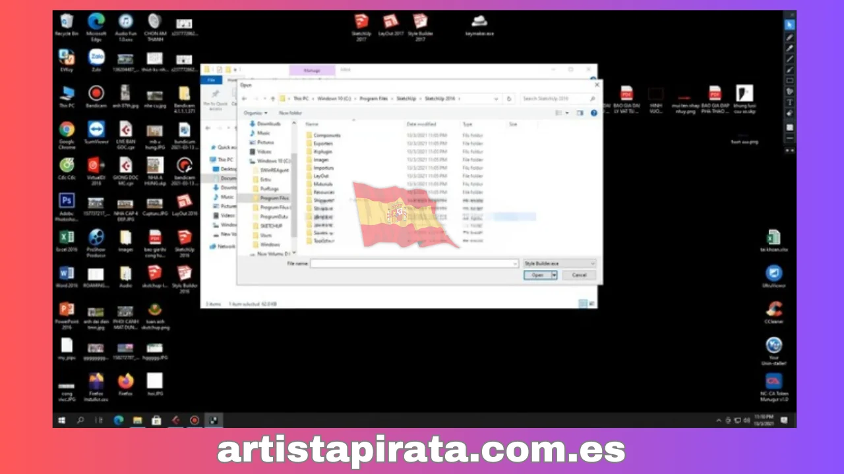
Task: Open the view options dropdown in Open dialog
Action: coord(566,113)
